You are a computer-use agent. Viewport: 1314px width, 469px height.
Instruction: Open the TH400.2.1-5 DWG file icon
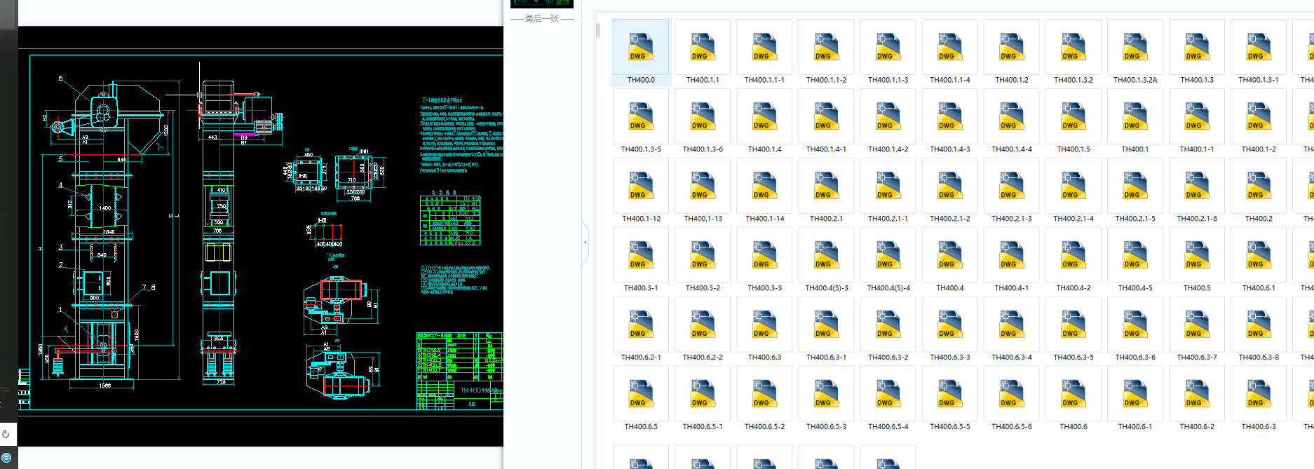click(x=1134, y=185)
